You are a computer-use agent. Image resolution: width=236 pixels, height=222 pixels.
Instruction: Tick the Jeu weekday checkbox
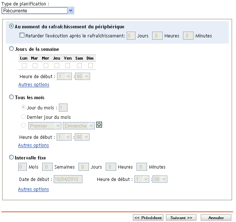tap(57, 65)
